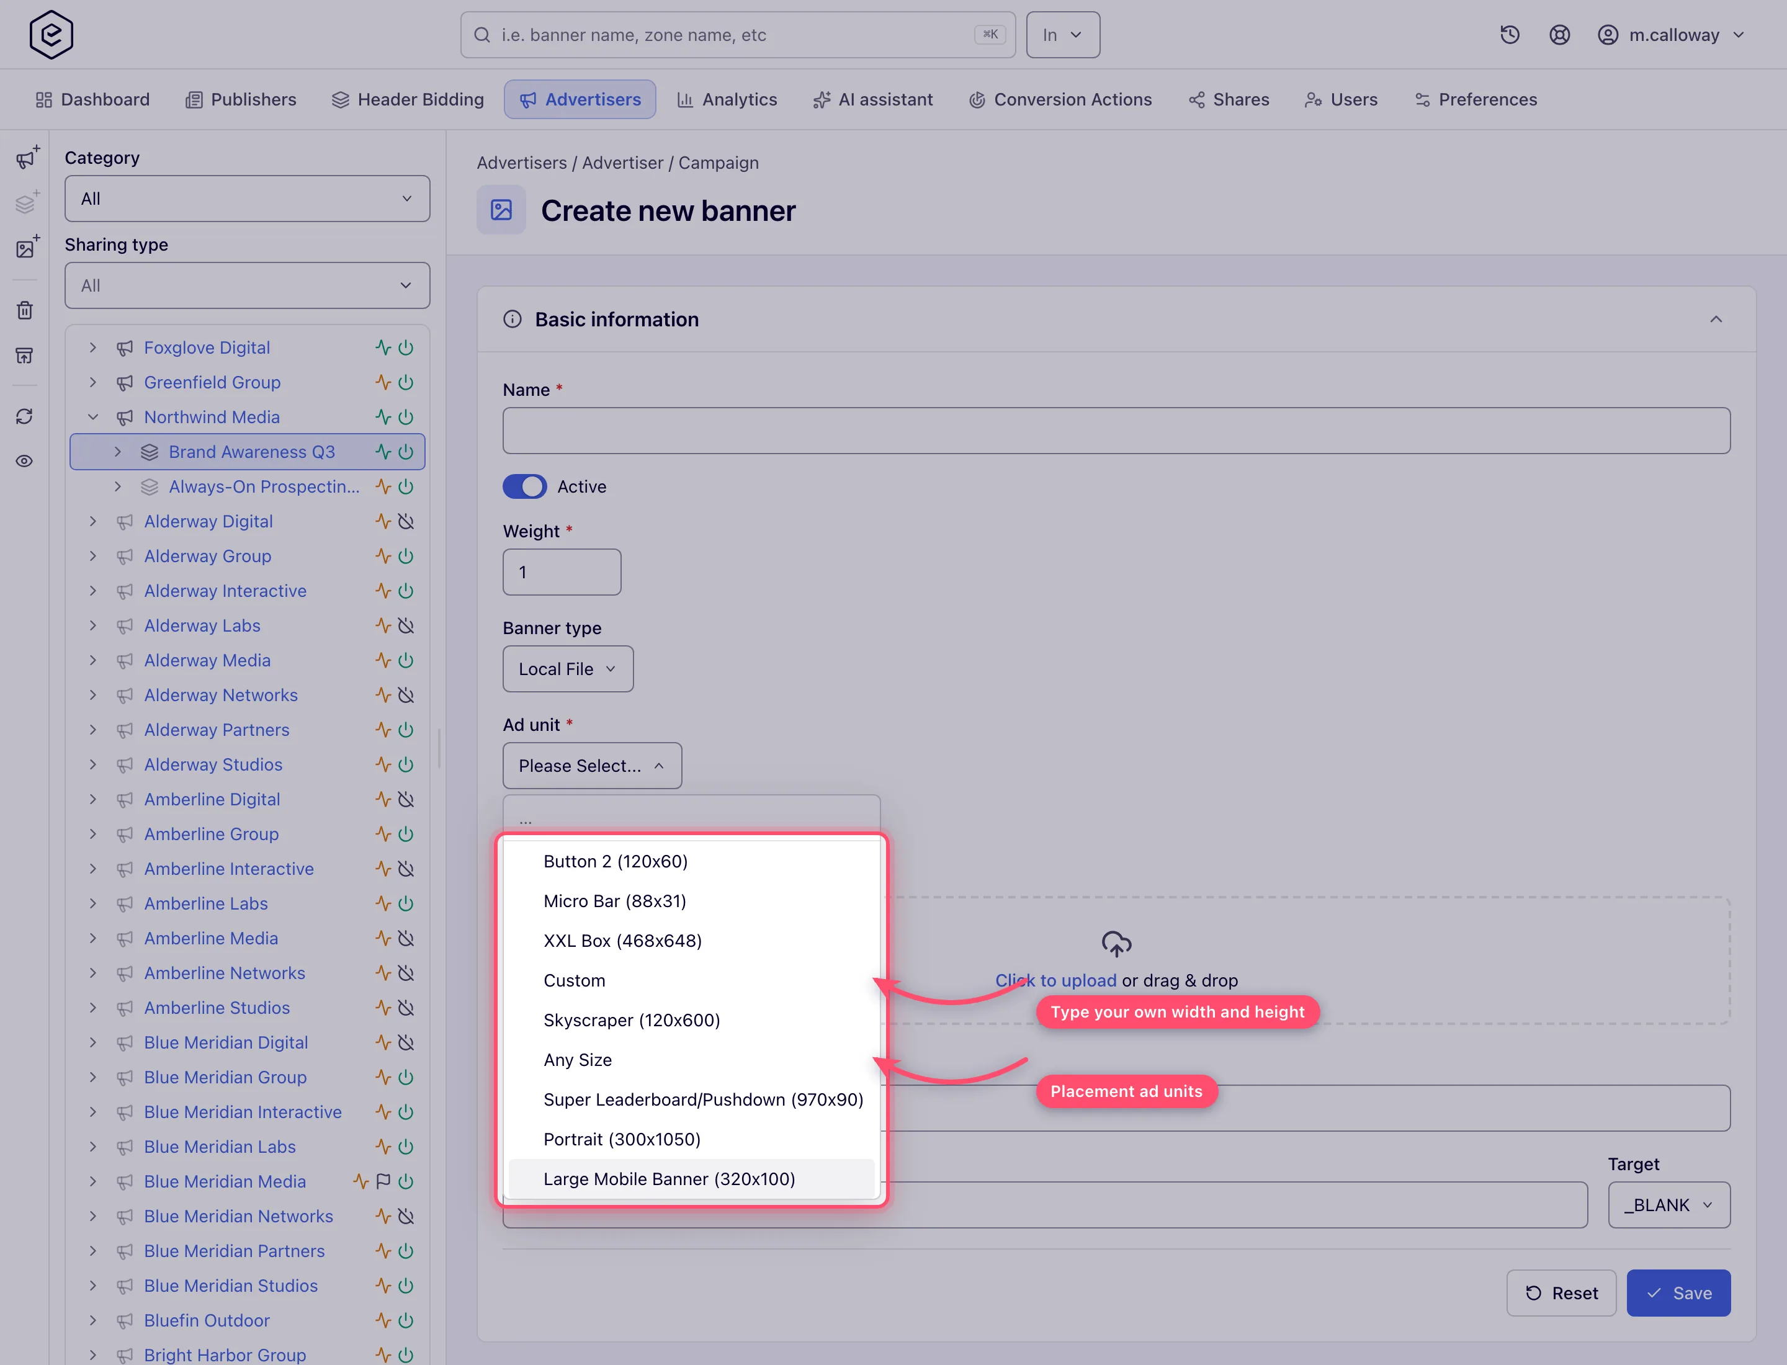Click the add banner image icon in sidebar
1787x1365 pixels.
pyautogui.click(x=27, y=247)
